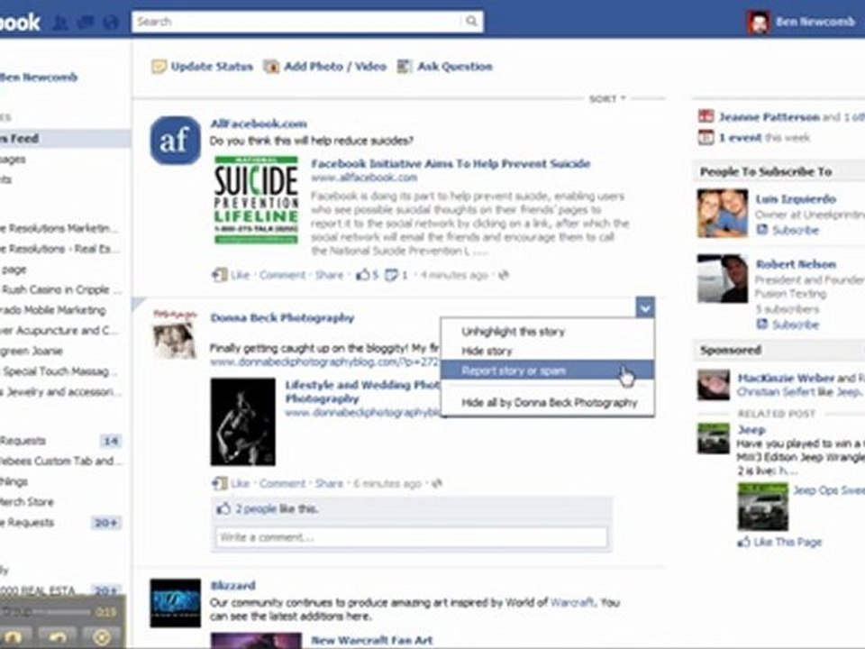The height and width of the screenshot is (649, 865).
Task: Click Comment on the AllFacebook post
Action: [x=282, y=274]
